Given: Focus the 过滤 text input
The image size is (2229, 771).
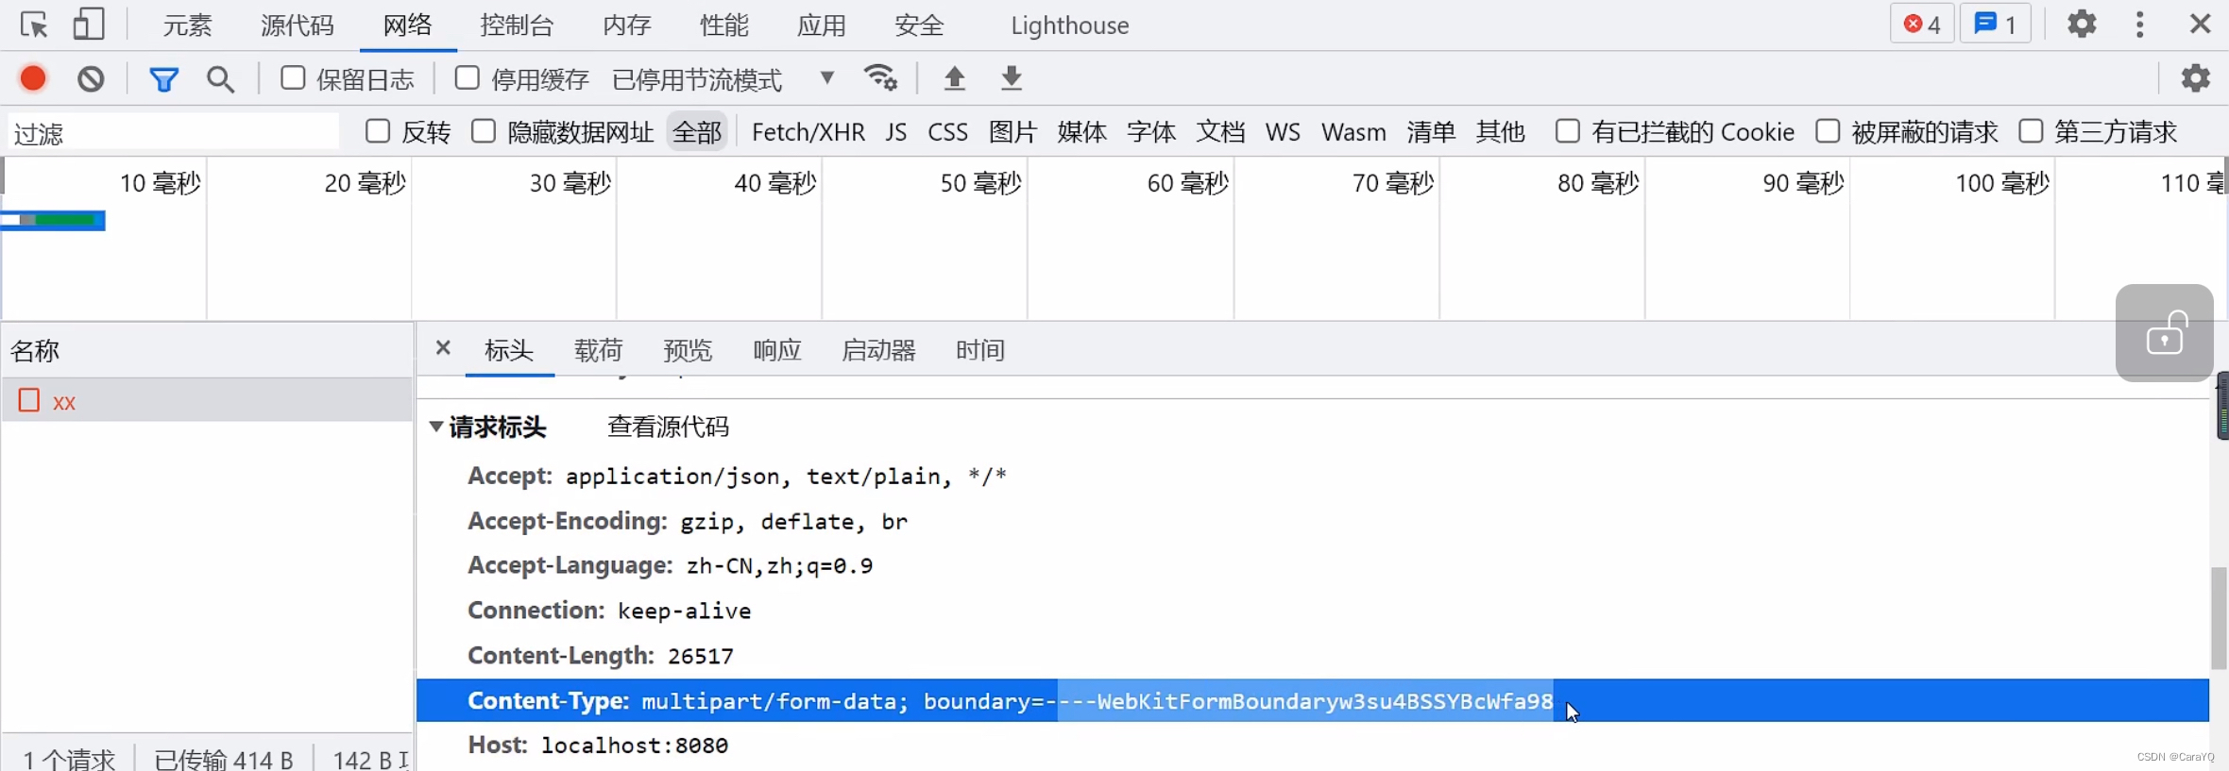Looking at the screenshot, I should tap(173, 132).
